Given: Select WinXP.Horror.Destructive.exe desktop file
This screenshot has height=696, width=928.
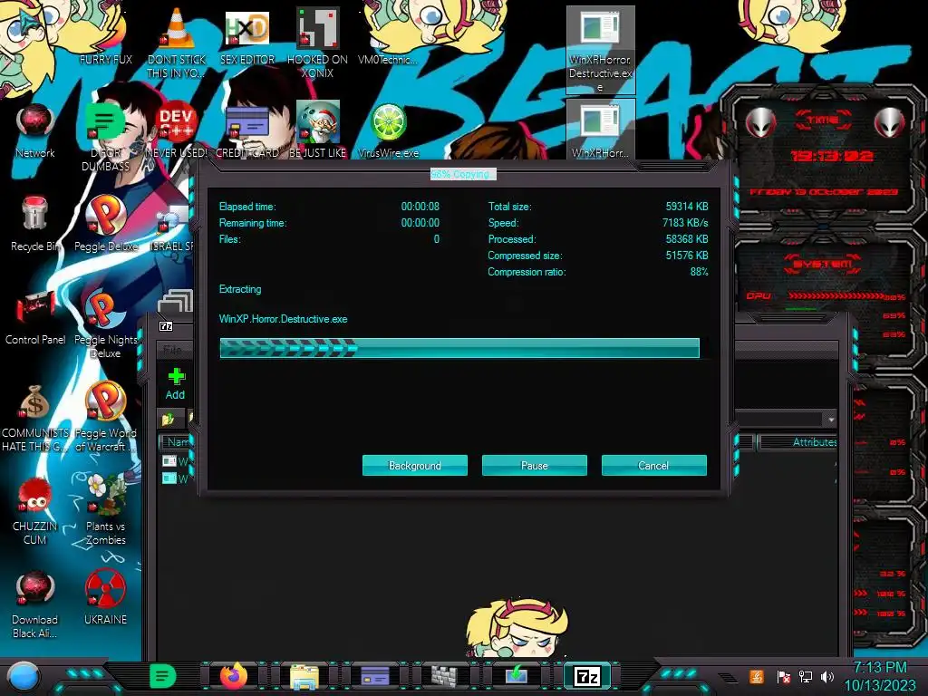Looking at the screenshot, I should point(601,50).
